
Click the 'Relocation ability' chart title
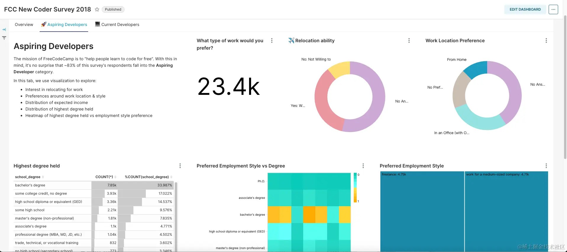(315, 40)
